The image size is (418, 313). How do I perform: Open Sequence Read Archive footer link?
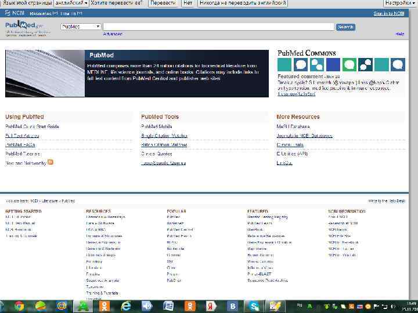pyautogui.click(x=268, y=281)
